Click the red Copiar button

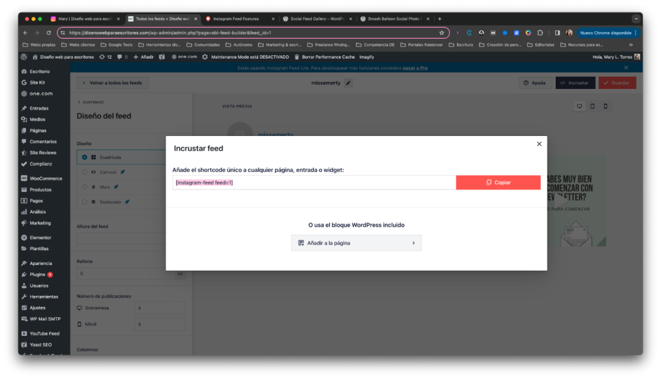pyautogui.click(x=498, y=182)
